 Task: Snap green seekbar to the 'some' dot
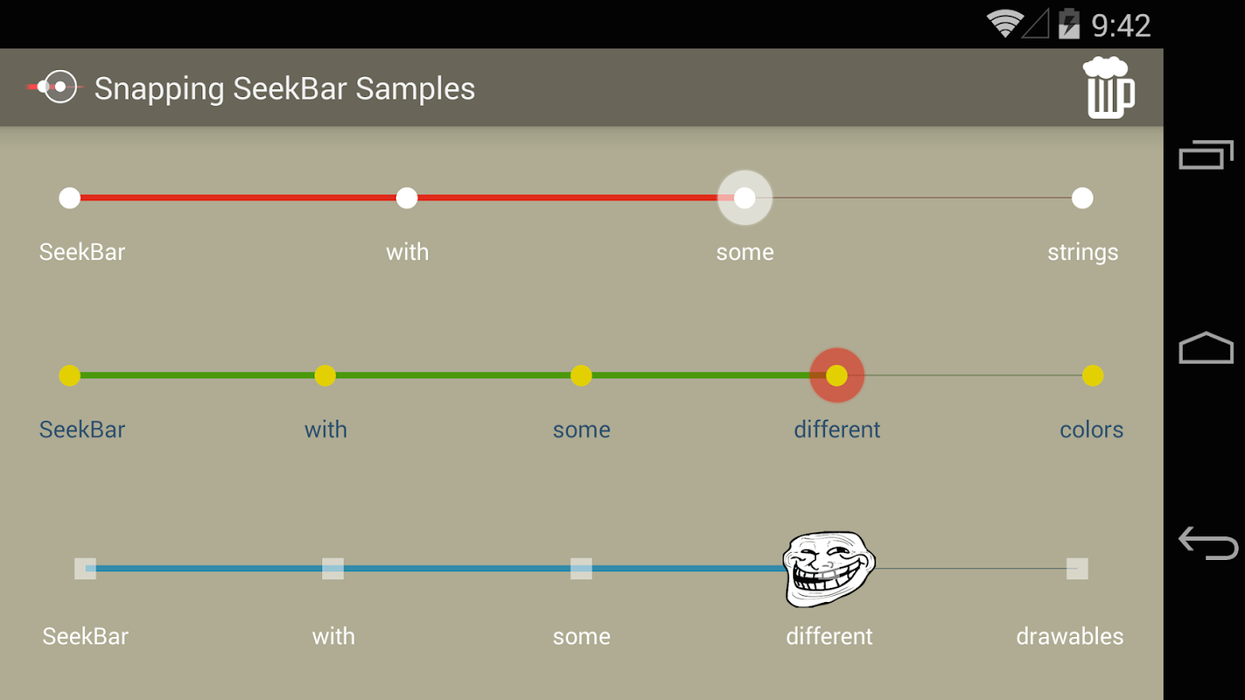pyautogui.click(x=581, y=376)
